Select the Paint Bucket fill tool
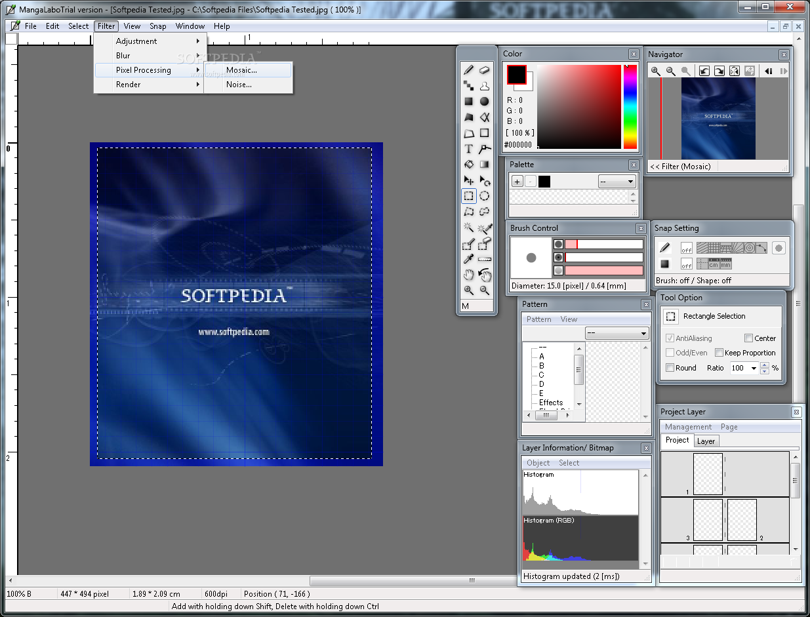This screenshot has width=810, height=617. (x=468, y=165)
